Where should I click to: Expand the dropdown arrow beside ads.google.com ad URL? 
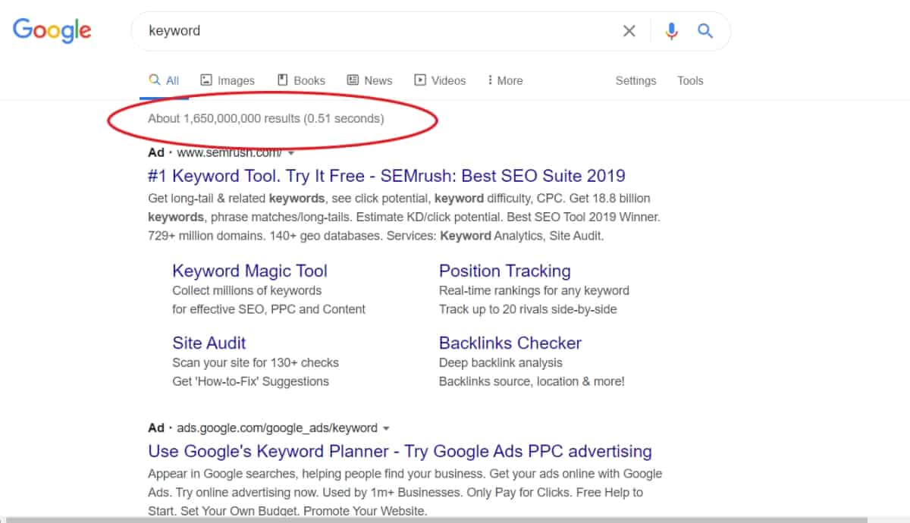point(386,428)
